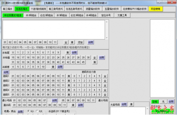Select 06 in the 胆码3 row
177x115 pixels.
tap(38, 85)
